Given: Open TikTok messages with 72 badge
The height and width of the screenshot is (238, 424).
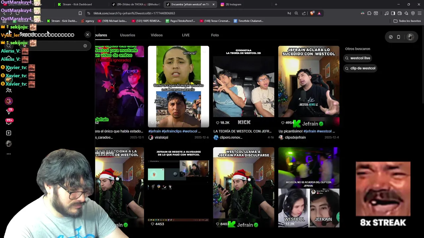Looking at the screenshot, I should click(x=9, y=111).
